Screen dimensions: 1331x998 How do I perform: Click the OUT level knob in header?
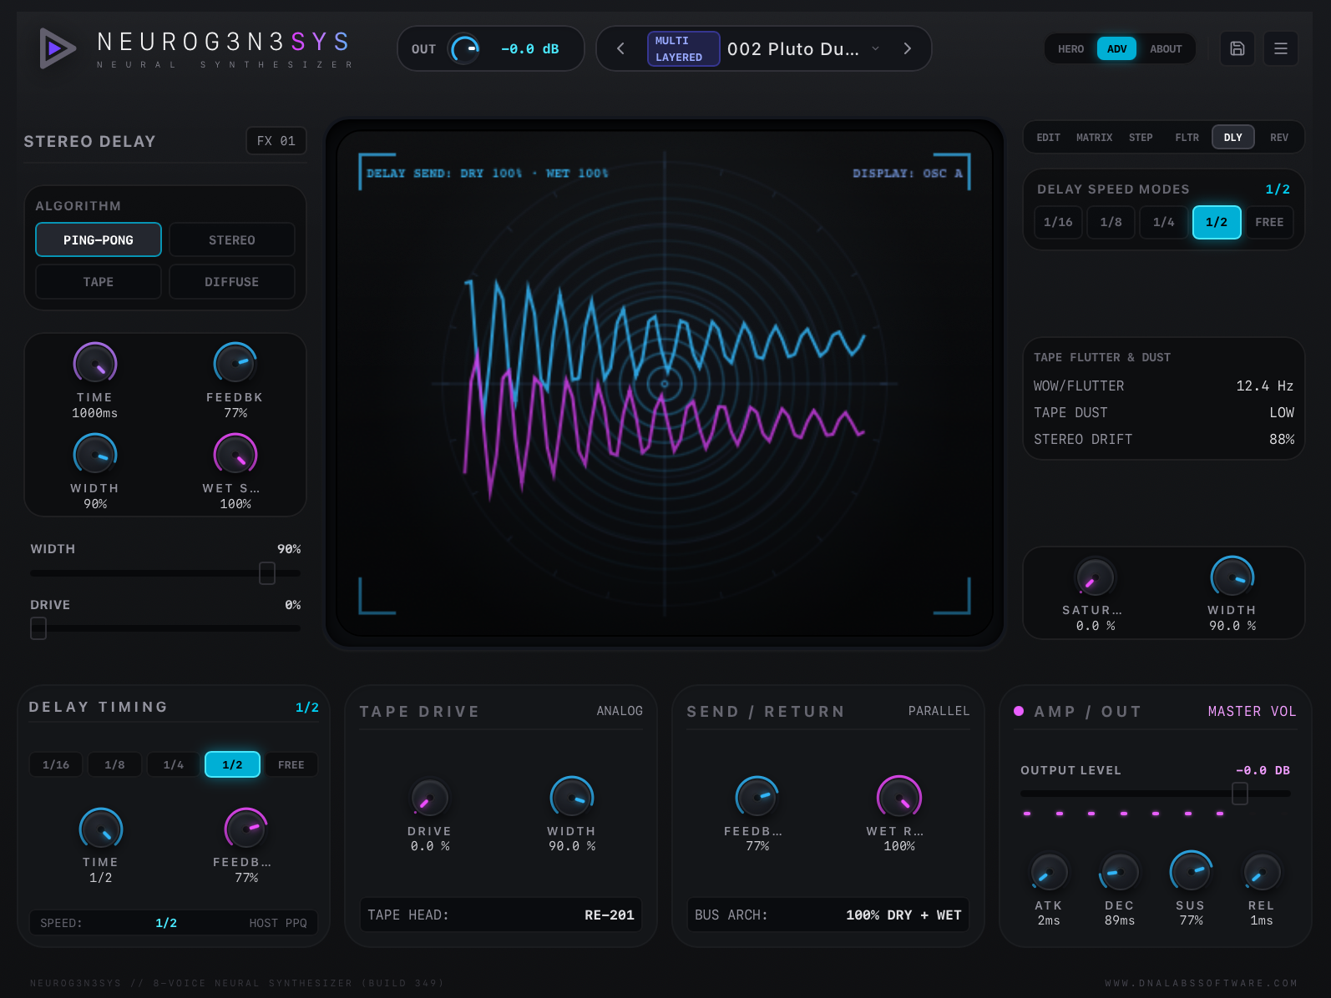point(464,48)
